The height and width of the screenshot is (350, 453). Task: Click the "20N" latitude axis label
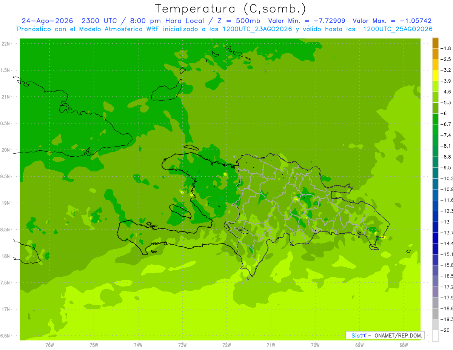pyautogui.click(x=6, y=150)
